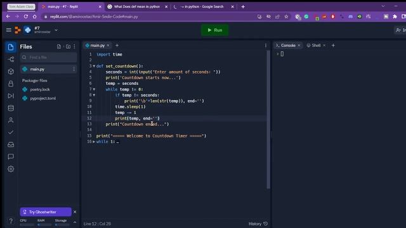406x228 pixels.
Task: Open the browser extensions puzzle icon
Action: pos(395,16)
